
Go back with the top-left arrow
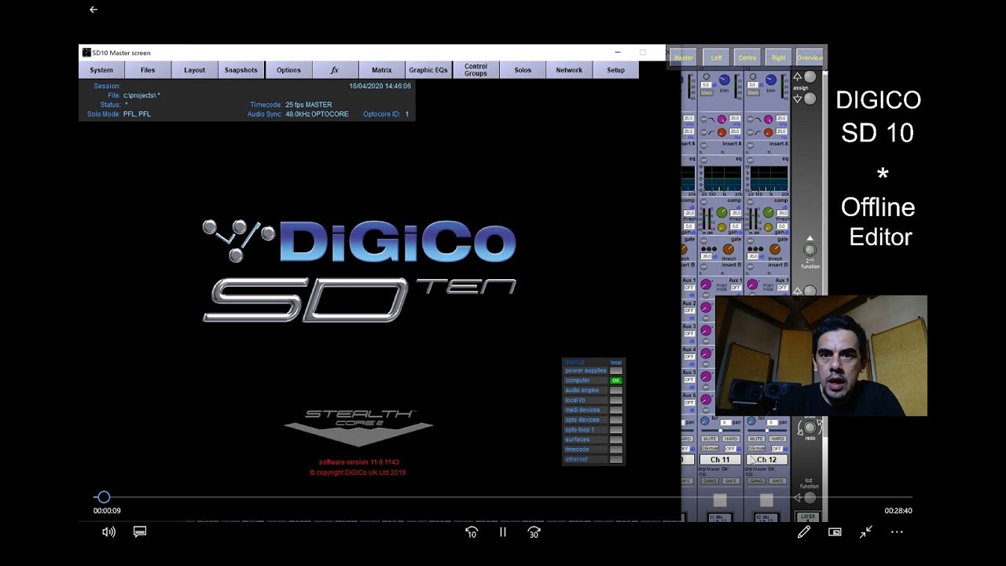click(94, 9)
